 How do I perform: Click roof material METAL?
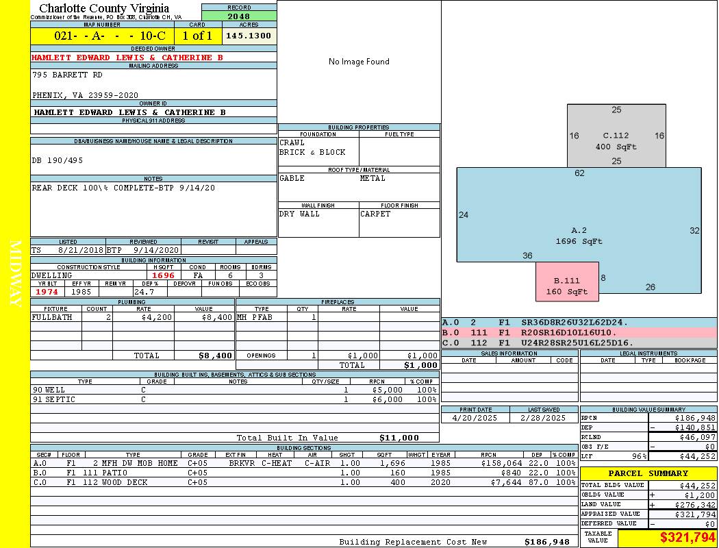pyautogui.click(x=373, y=178)
